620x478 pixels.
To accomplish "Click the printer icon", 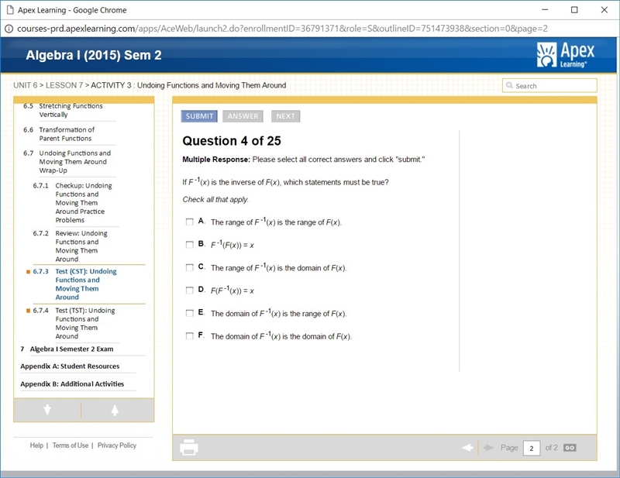I will coord(189,447).
